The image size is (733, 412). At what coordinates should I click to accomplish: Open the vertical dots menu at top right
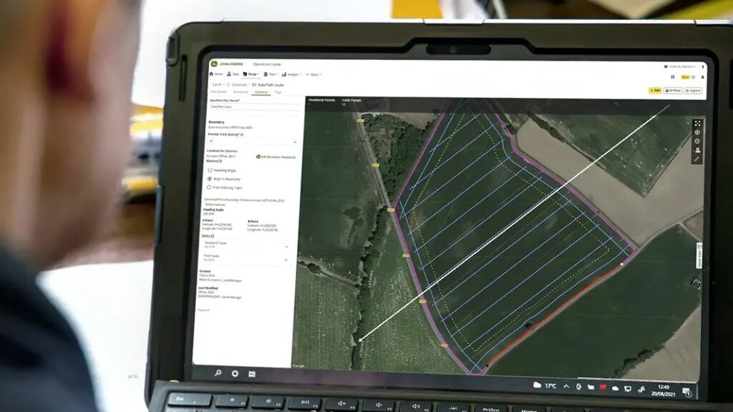703,67
